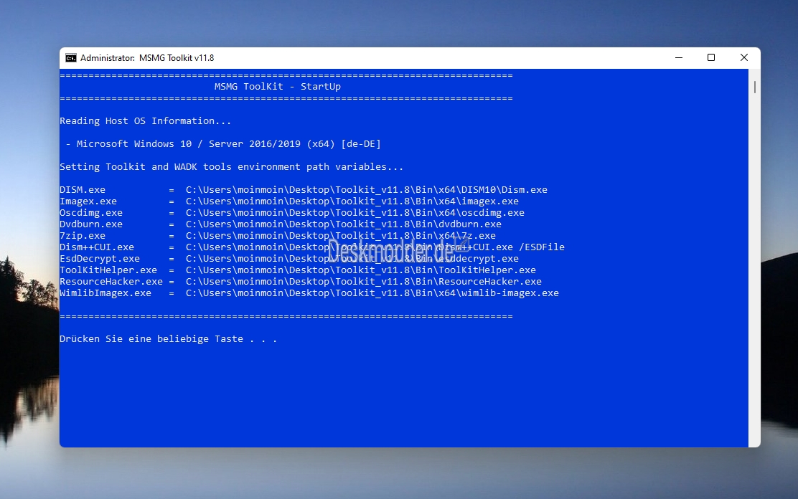798x499 pixels.
Task: Click the 'Dvdburn.exe' label
Action: click(91, 224)
